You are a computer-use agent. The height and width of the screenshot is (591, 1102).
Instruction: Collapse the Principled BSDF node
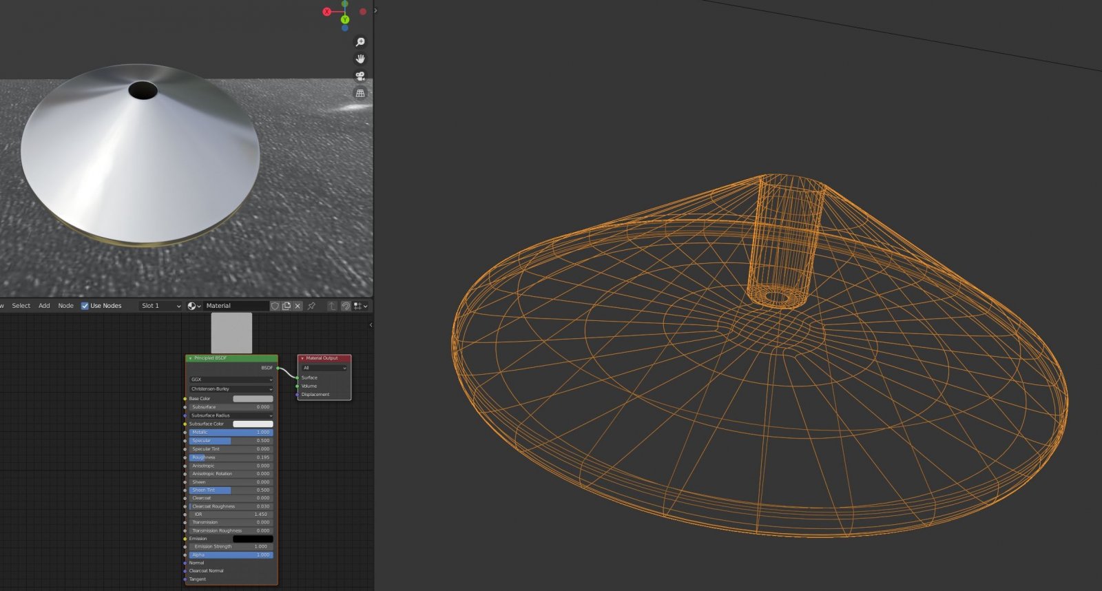[x=190, y=358]
